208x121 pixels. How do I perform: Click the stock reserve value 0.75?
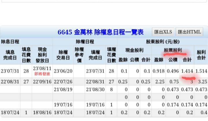pos(174,82)
